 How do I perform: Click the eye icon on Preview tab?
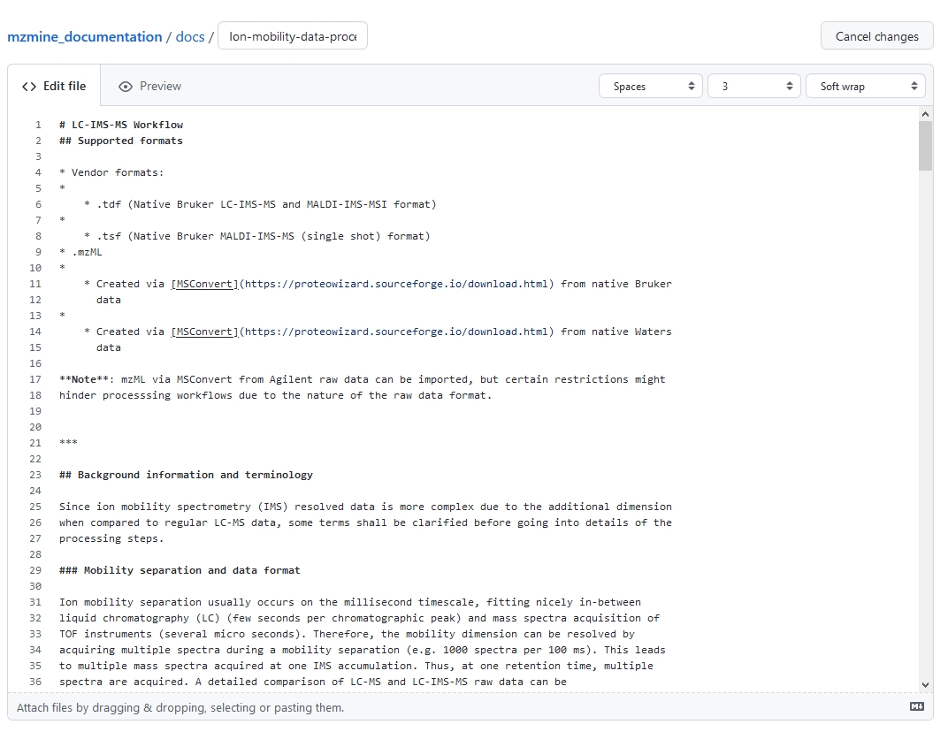click(126, 87)
